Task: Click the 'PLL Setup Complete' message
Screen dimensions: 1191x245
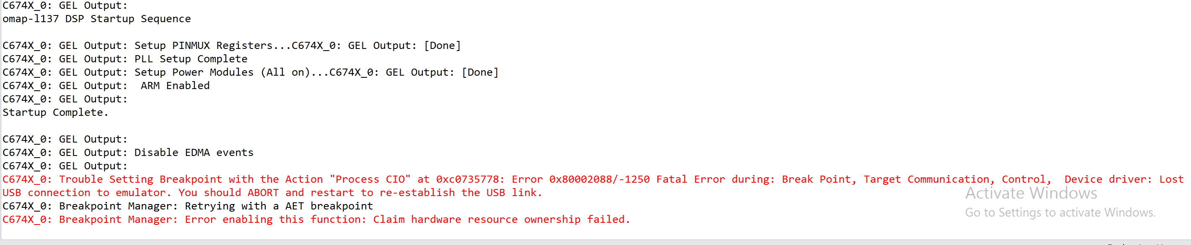Action: coord(191,59)
